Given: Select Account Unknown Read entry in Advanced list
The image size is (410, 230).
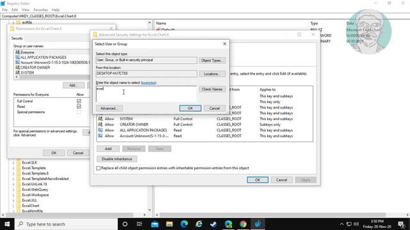Looking at the screenshot, I should pyautogui.click(x=204, y=136).
